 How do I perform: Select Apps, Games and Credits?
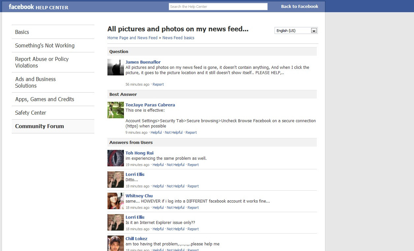44,99
